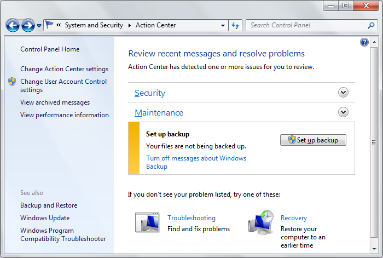
Task: Expand the Security section chevron
Action: tap(343, 93)
